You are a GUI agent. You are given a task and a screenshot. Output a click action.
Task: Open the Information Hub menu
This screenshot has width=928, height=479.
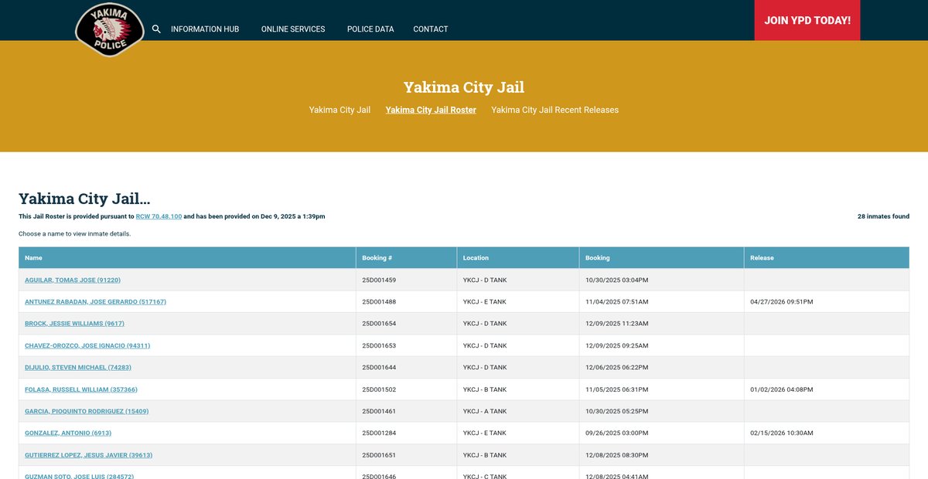coord(205,29)
